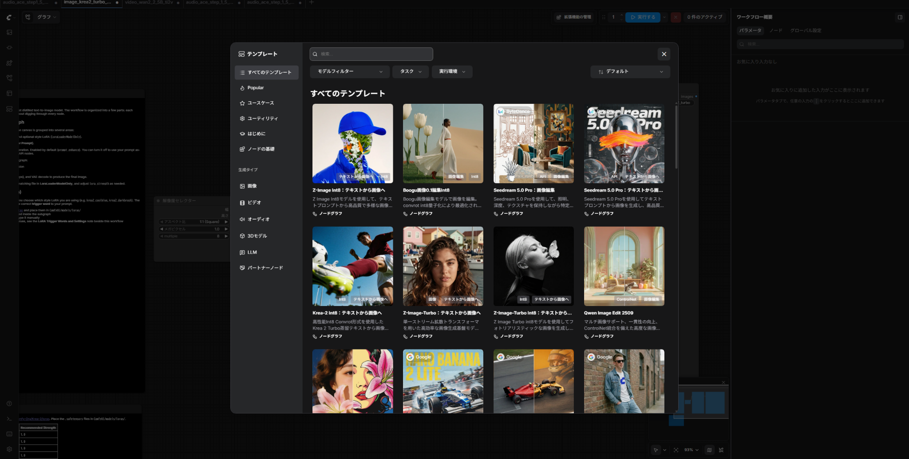The height and width of the screenshot is (459, 909).
Task: Close the template dialog with the X
Action: click(664, 54)
